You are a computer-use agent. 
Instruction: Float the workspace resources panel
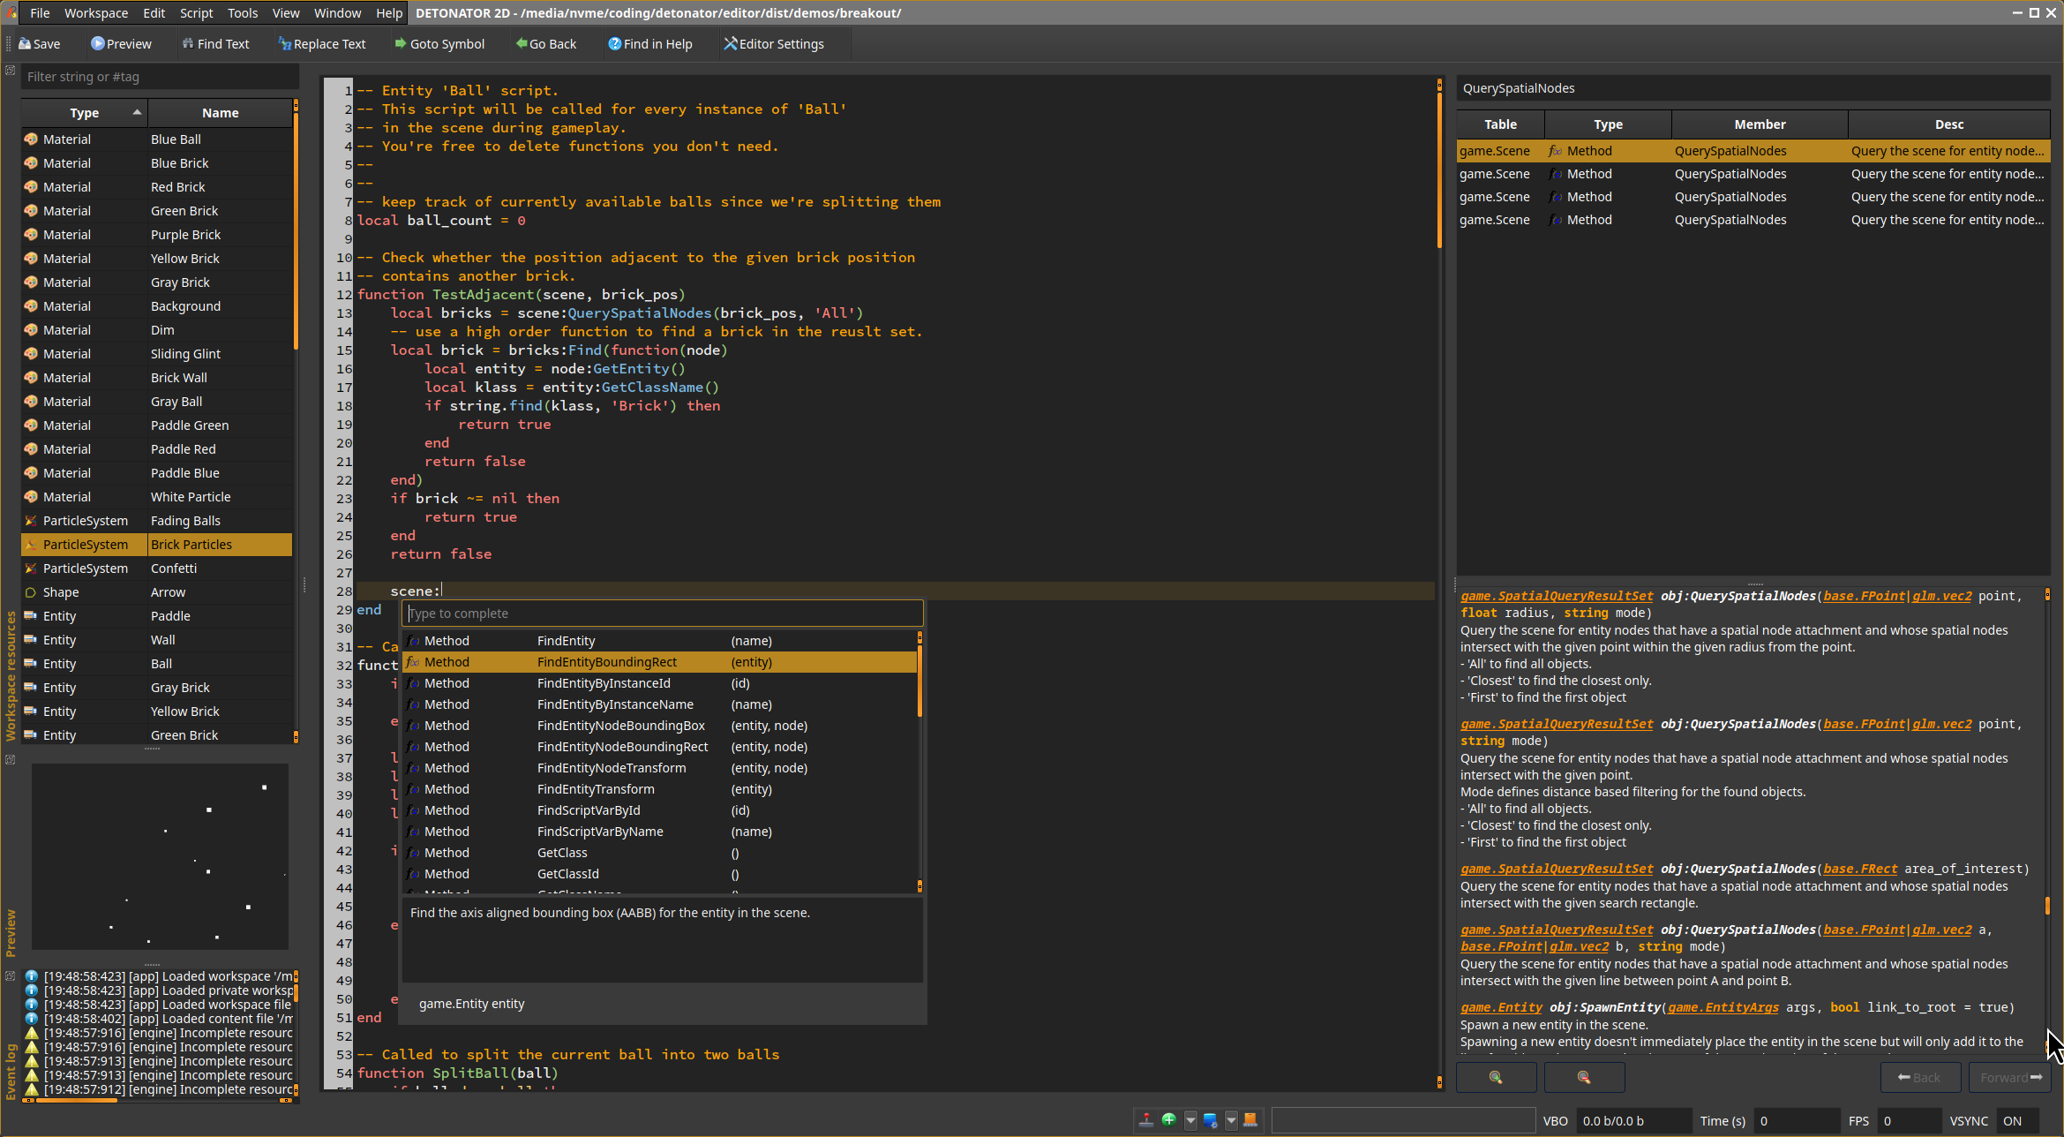11,71
